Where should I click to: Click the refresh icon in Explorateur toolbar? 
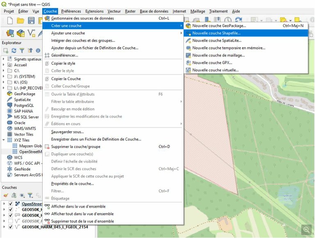click(14, 50)
